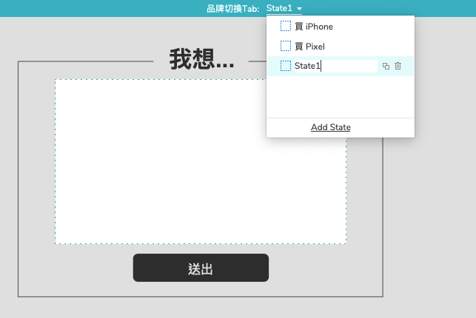This screenshot has width=476, height=318.
Task: Click empty space below State1 in state list
Action: click(341, 96)
